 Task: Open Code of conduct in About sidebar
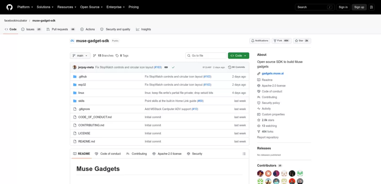coord(270,91)
